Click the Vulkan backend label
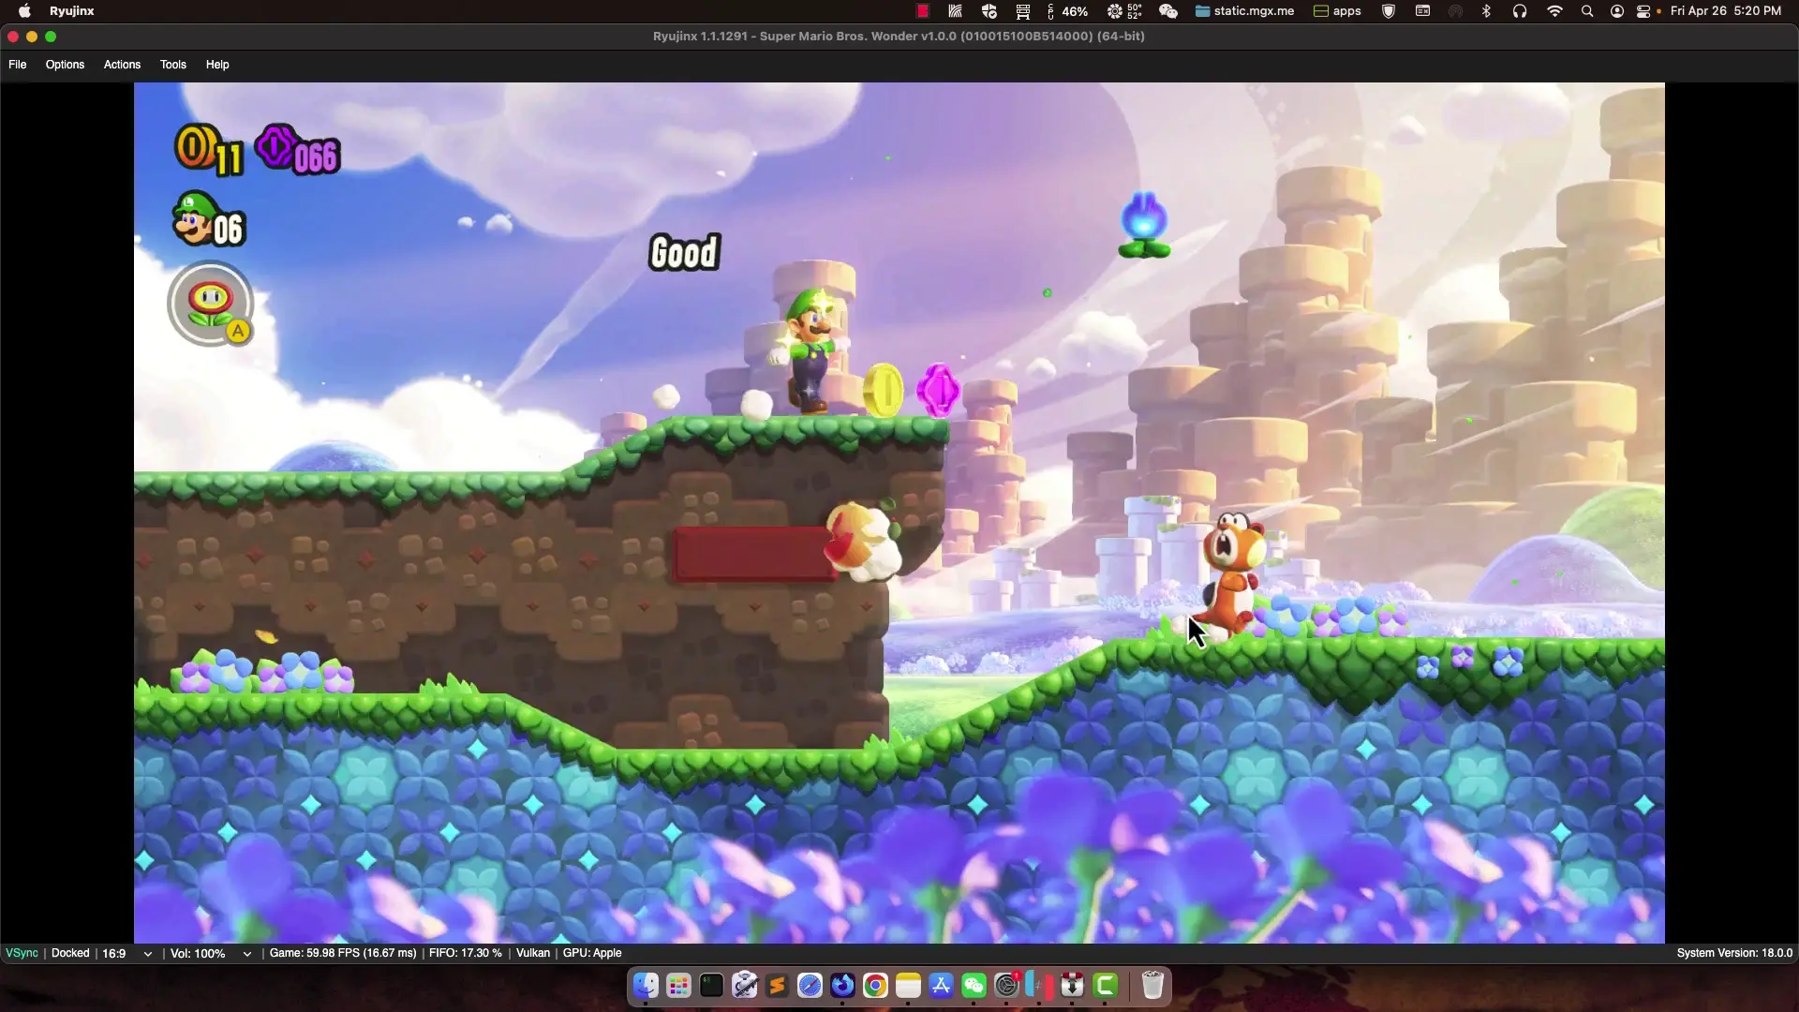Viewport: 1799px width, 1012px height. (x=533, y=953)
